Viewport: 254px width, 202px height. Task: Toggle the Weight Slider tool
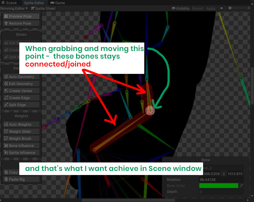21,131
